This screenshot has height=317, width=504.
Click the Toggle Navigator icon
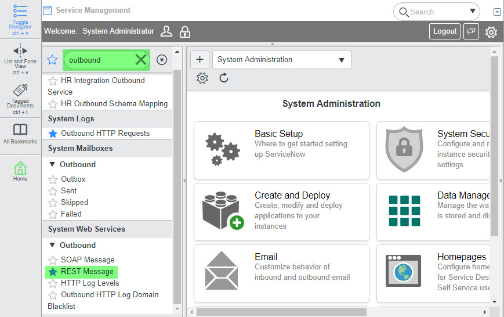pyautogui.click(x=20, y=12)
